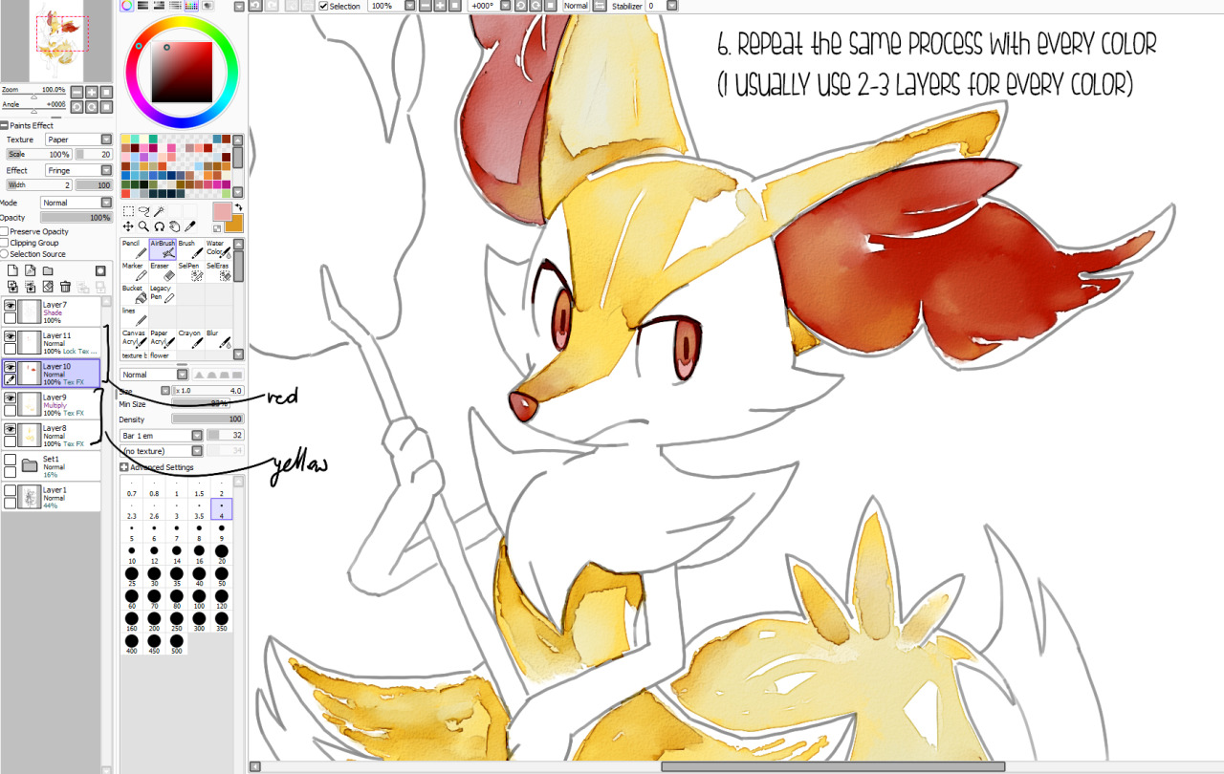
Task: Click the navigator canvas thumbnail
Action: [x=57, y=41]
